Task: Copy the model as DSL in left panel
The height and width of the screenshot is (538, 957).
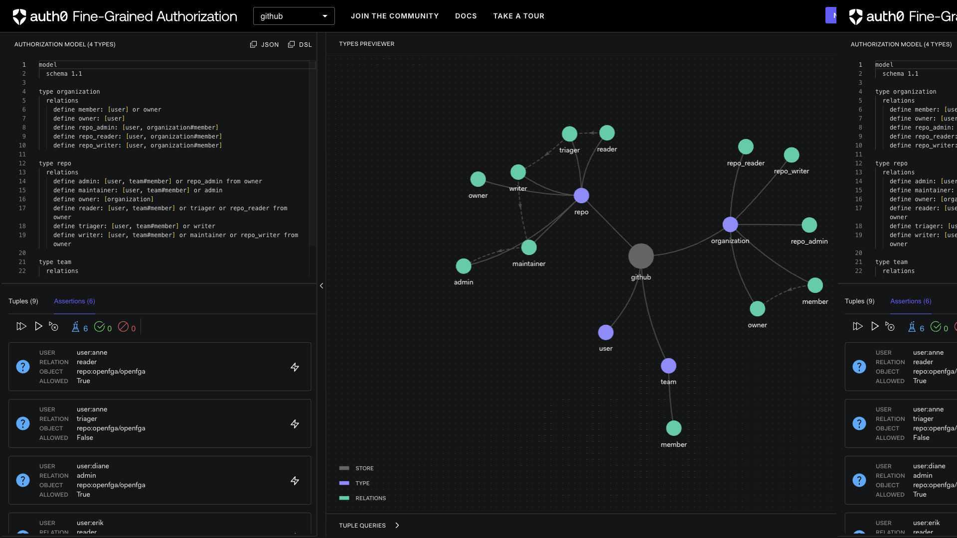Action: [300, 44]
